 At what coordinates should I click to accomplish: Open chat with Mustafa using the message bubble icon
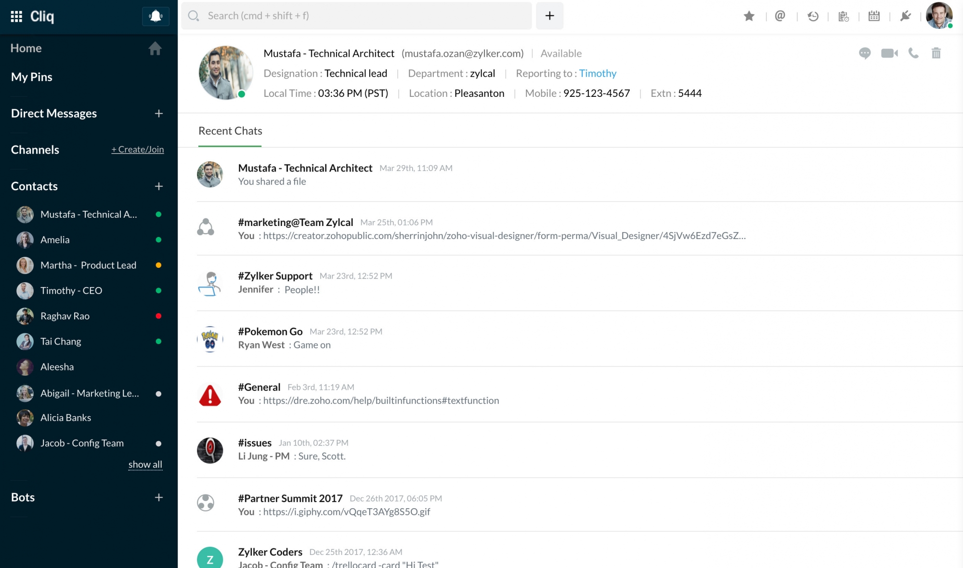tap(865, 53)
